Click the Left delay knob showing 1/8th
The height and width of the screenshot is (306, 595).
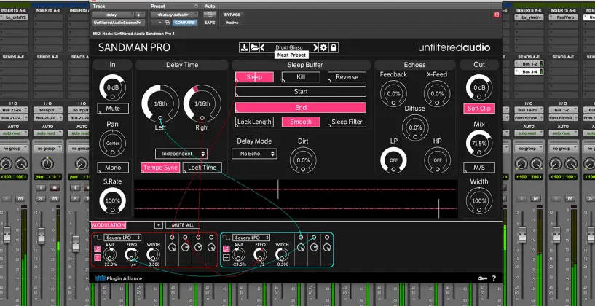(160, 103)
